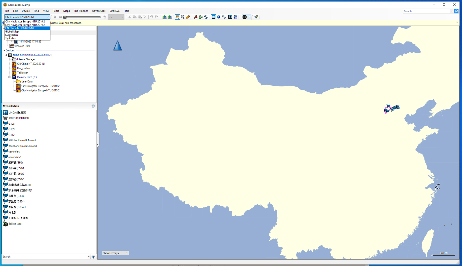Click the Cut scissors icon

(130, 17)
